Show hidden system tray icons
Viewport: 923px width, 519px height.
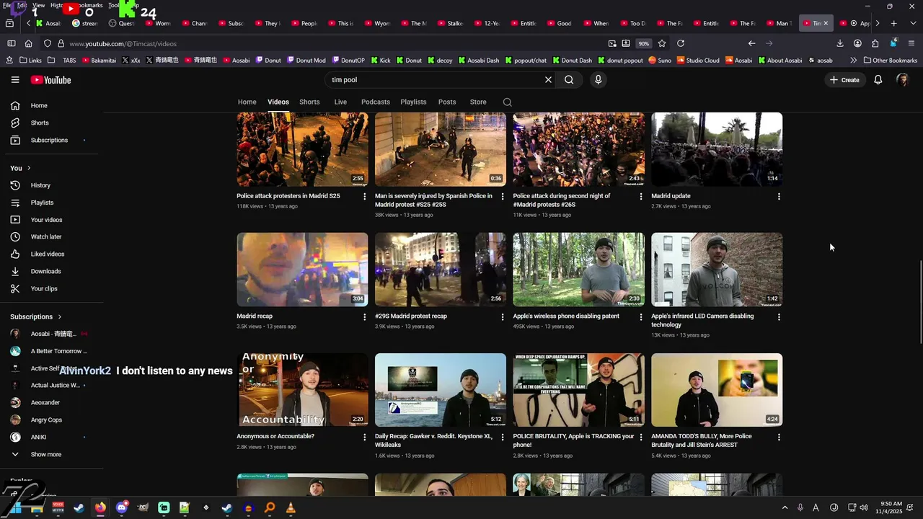[785, 507]
